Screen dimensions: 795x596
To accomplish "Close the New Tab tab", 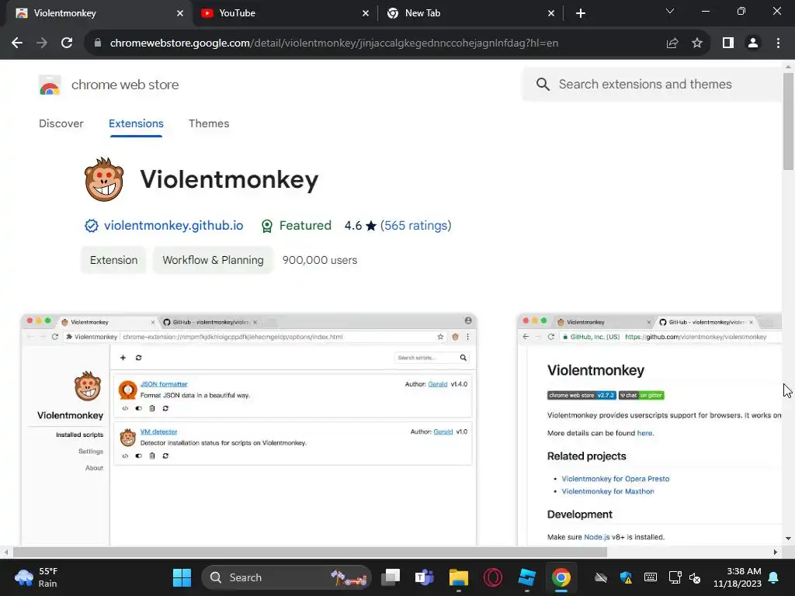I will click(551, 14).
